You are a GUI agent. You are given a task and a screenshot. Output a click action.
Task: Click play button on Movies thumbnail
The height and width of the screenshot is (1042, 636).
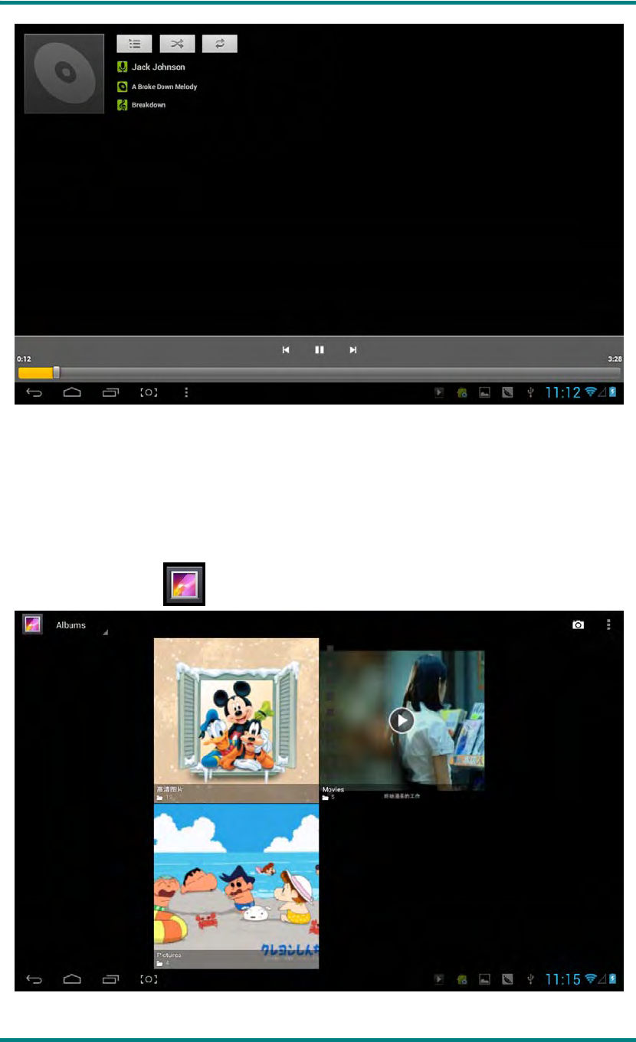click(x=402, y=720)
